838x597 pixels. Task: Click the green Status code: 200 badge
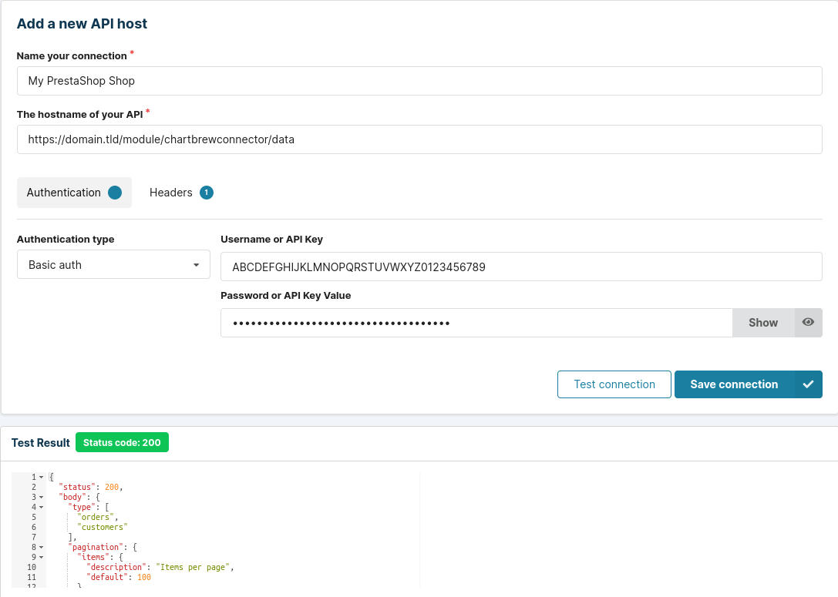pyautogui.click(x=122, y=442)
